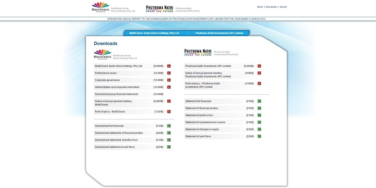Open Statement of profit or loss link
376x188 pixels.
pyautogui.click(x=199, y=115)
